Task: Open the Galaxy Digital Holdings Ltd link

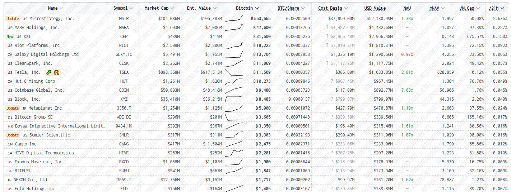Action: pyautogui.click(x=46, y=54)
